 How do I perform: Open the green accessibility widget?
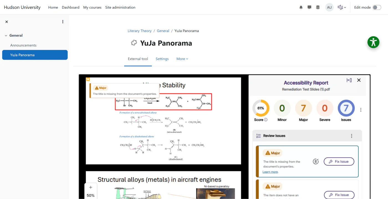click(373, 42)
